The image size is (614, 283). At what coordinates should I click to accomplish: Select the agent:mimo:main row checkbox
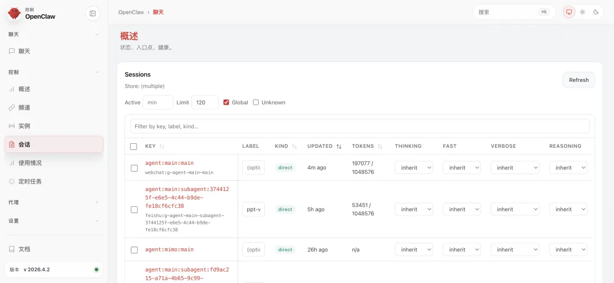pos(134,249)
